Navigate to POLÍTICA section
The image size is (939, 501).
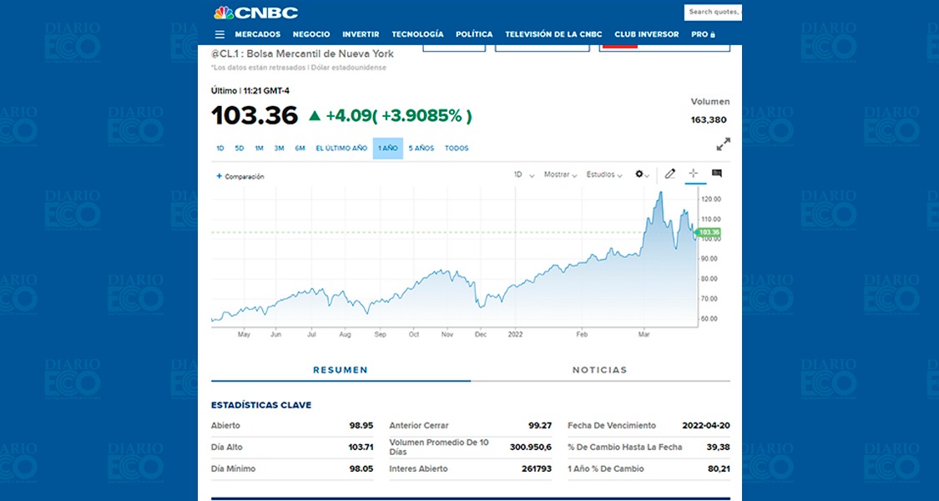pos(474,35)
